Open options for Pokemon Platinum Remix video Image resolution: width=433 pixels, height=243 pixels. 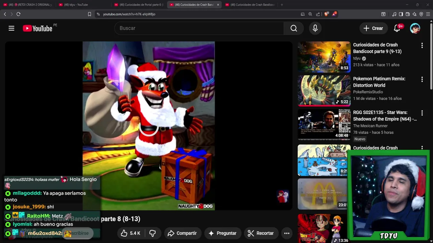[422, 79]
